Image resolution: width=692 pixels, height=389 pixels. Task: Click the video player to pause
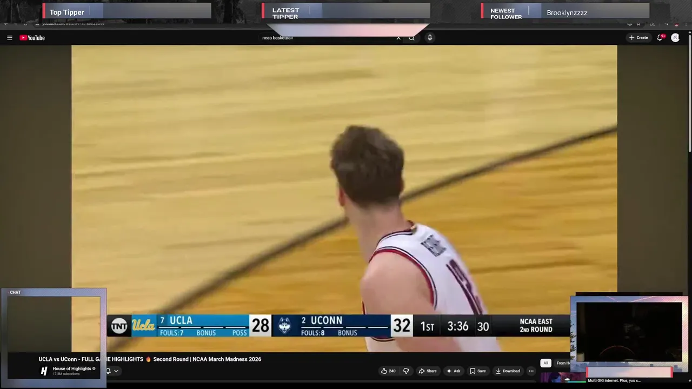(x=344, y=198)
